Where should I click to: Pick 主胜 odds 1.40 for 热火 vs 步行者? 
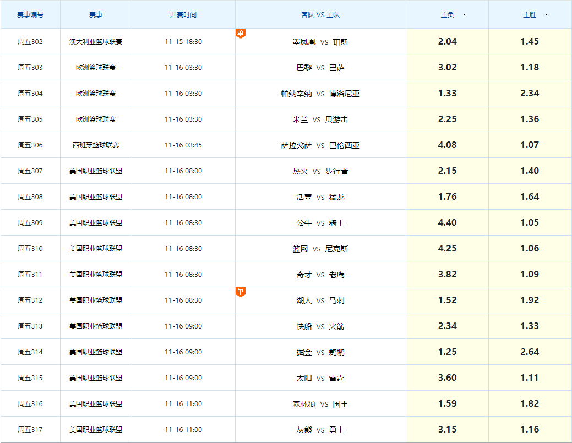coord(530,171)
